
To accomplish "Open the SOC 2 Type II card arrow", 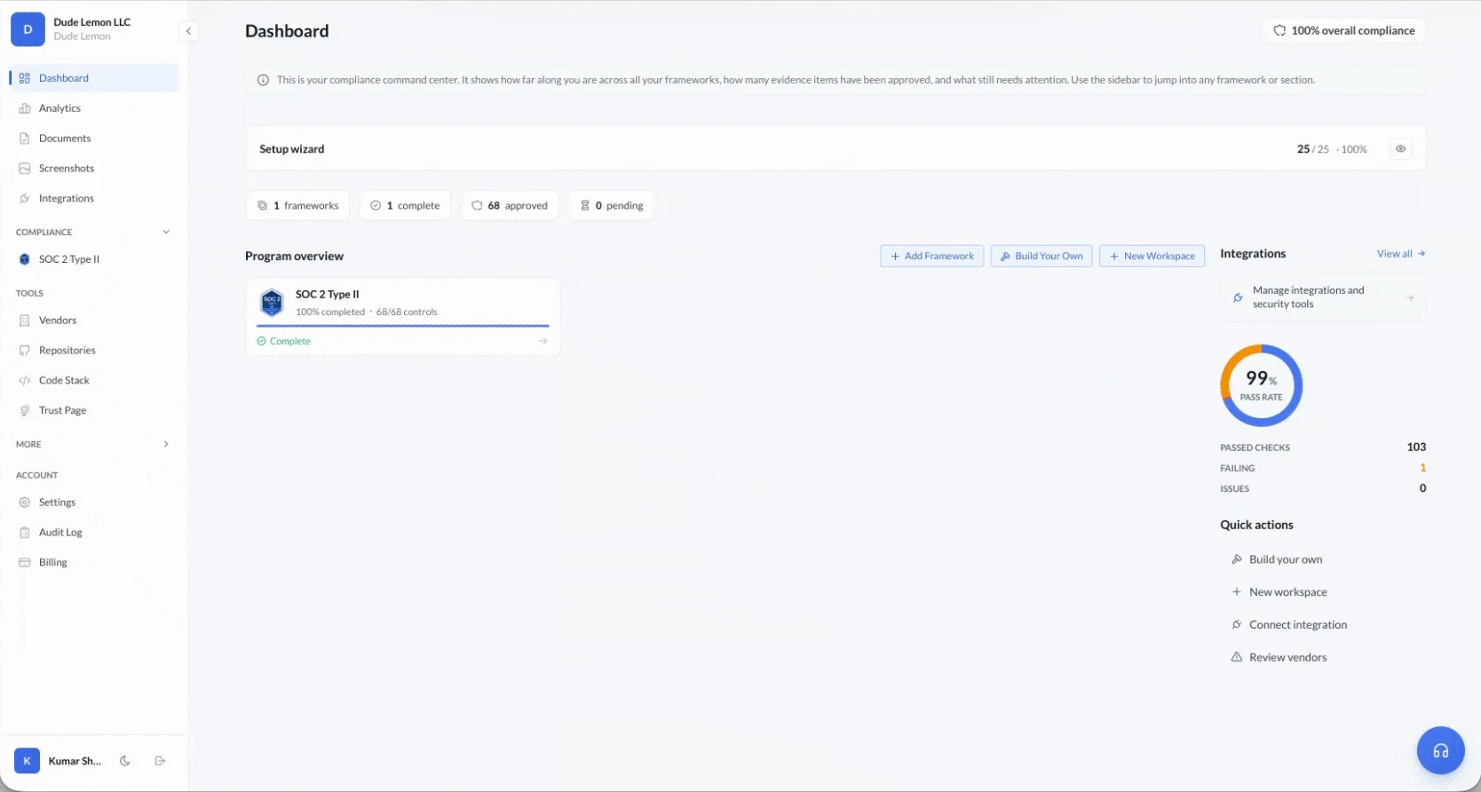I will pyautogui.click(x=543, y=341).
